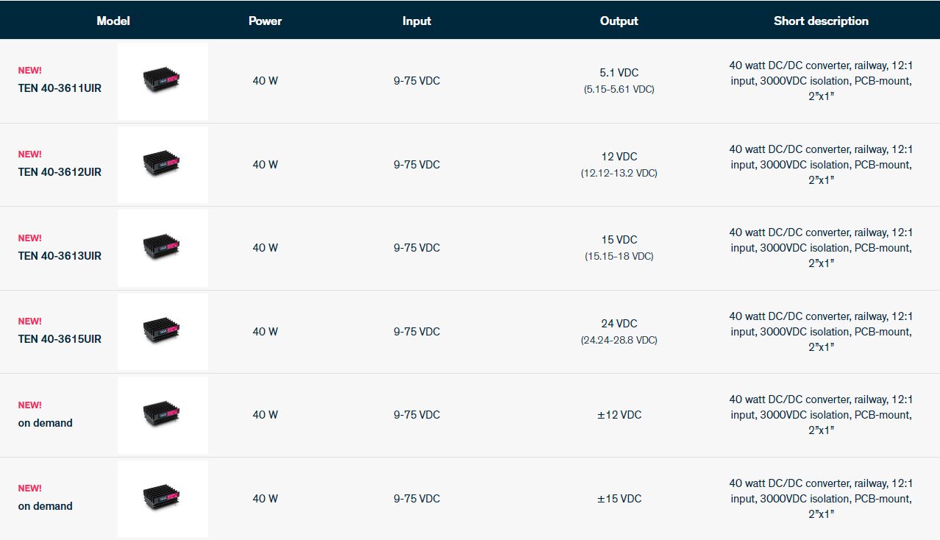Click the NEW! badge above TEN 40-3611UIR

[30, 71]
